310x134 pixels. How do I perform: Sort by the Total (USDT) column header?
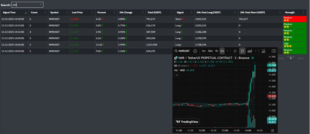click(160, 13)
